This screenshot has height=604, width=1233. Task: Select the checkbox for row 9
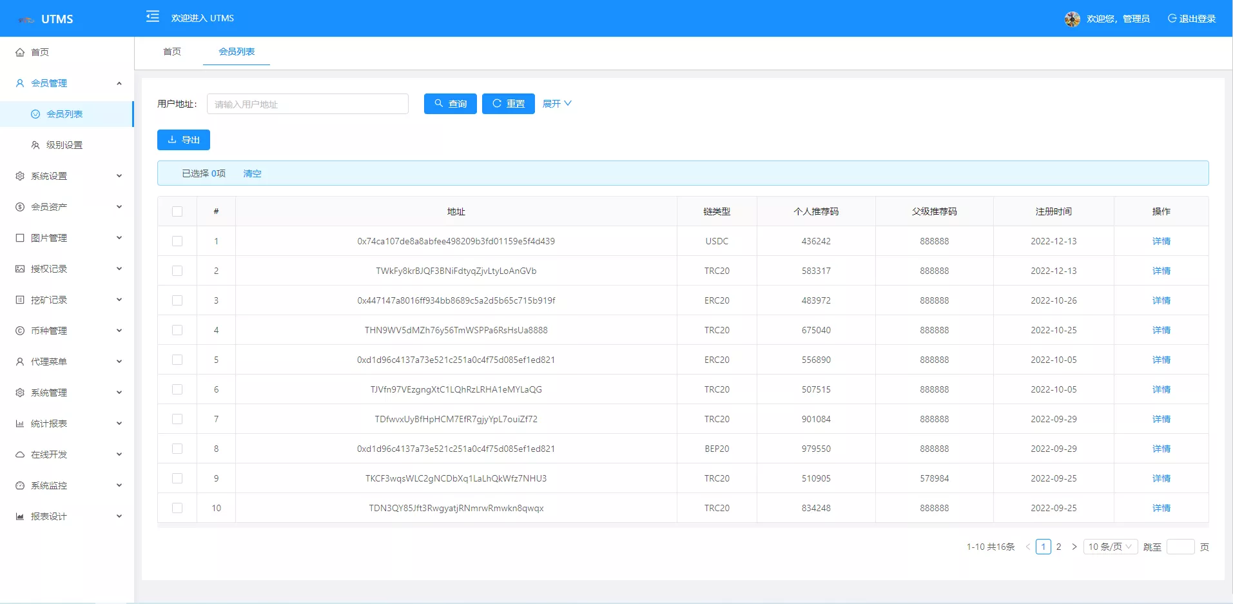coord(177,478)
